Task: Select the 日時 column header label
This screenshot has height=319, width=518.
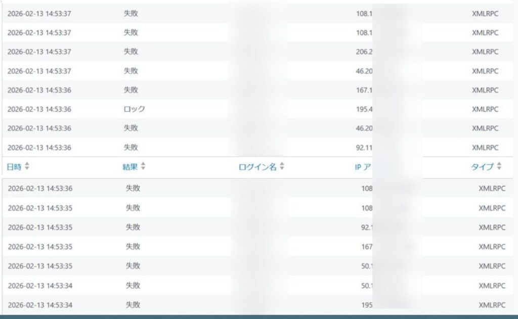Action: click(14, 167)
